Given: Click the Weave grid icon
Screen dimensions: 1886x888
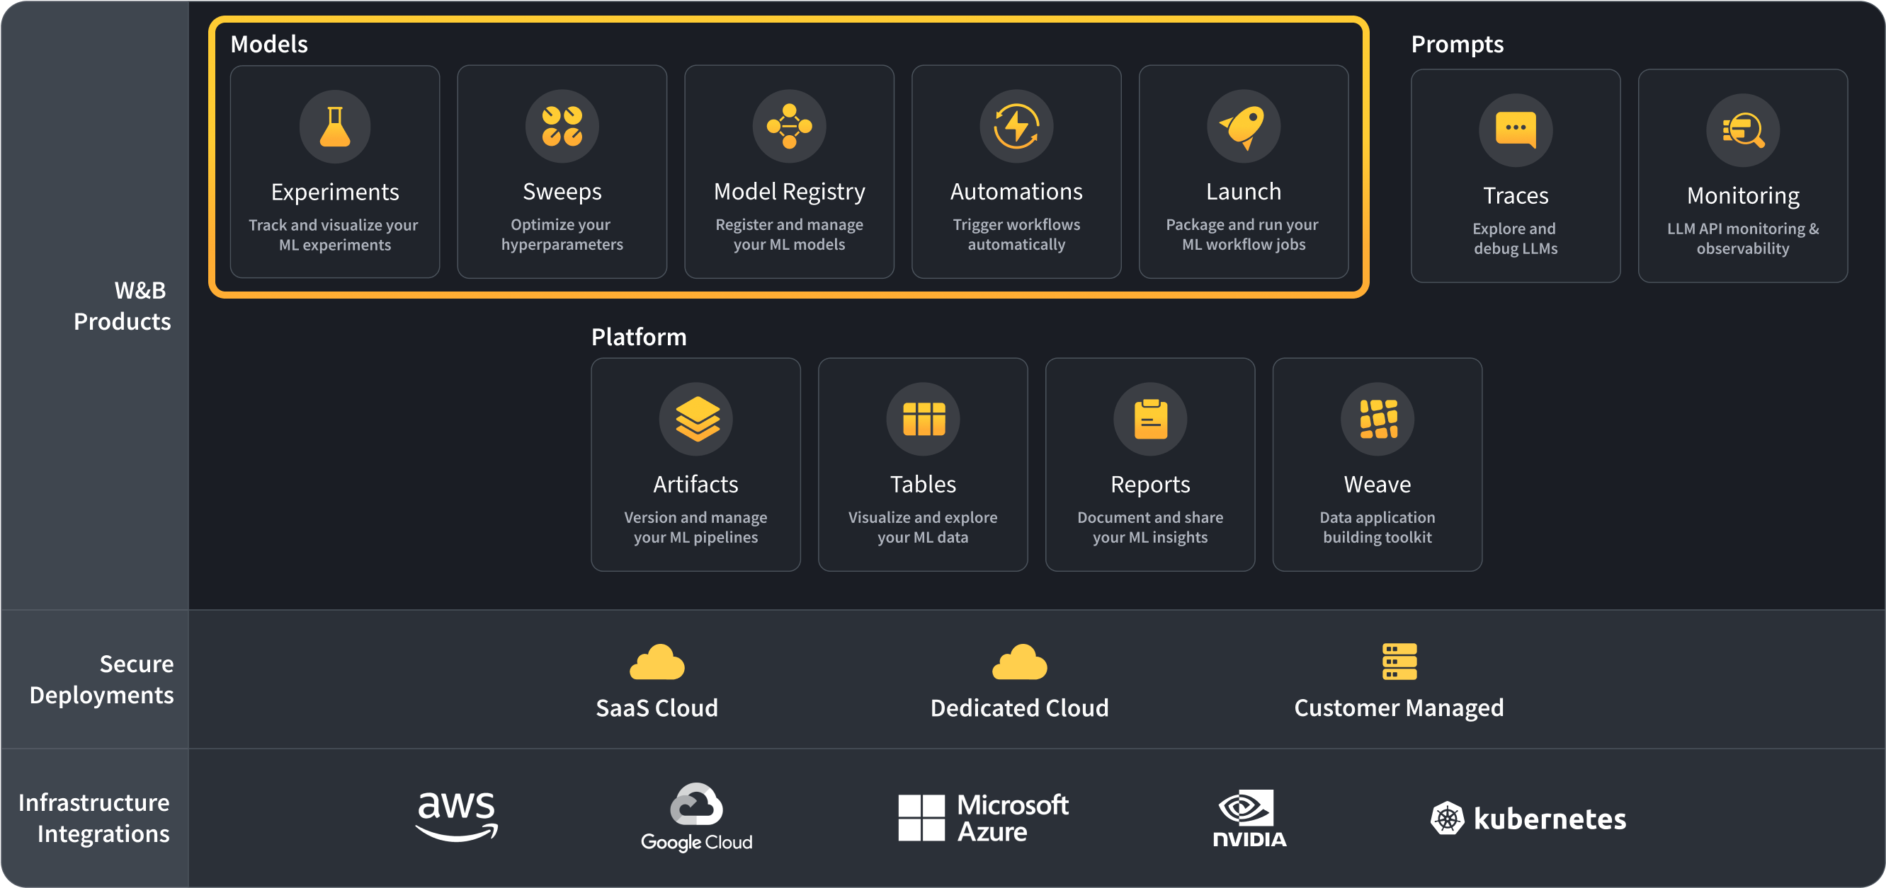Looking at the screenshot, I should [x=1377, y=419].
